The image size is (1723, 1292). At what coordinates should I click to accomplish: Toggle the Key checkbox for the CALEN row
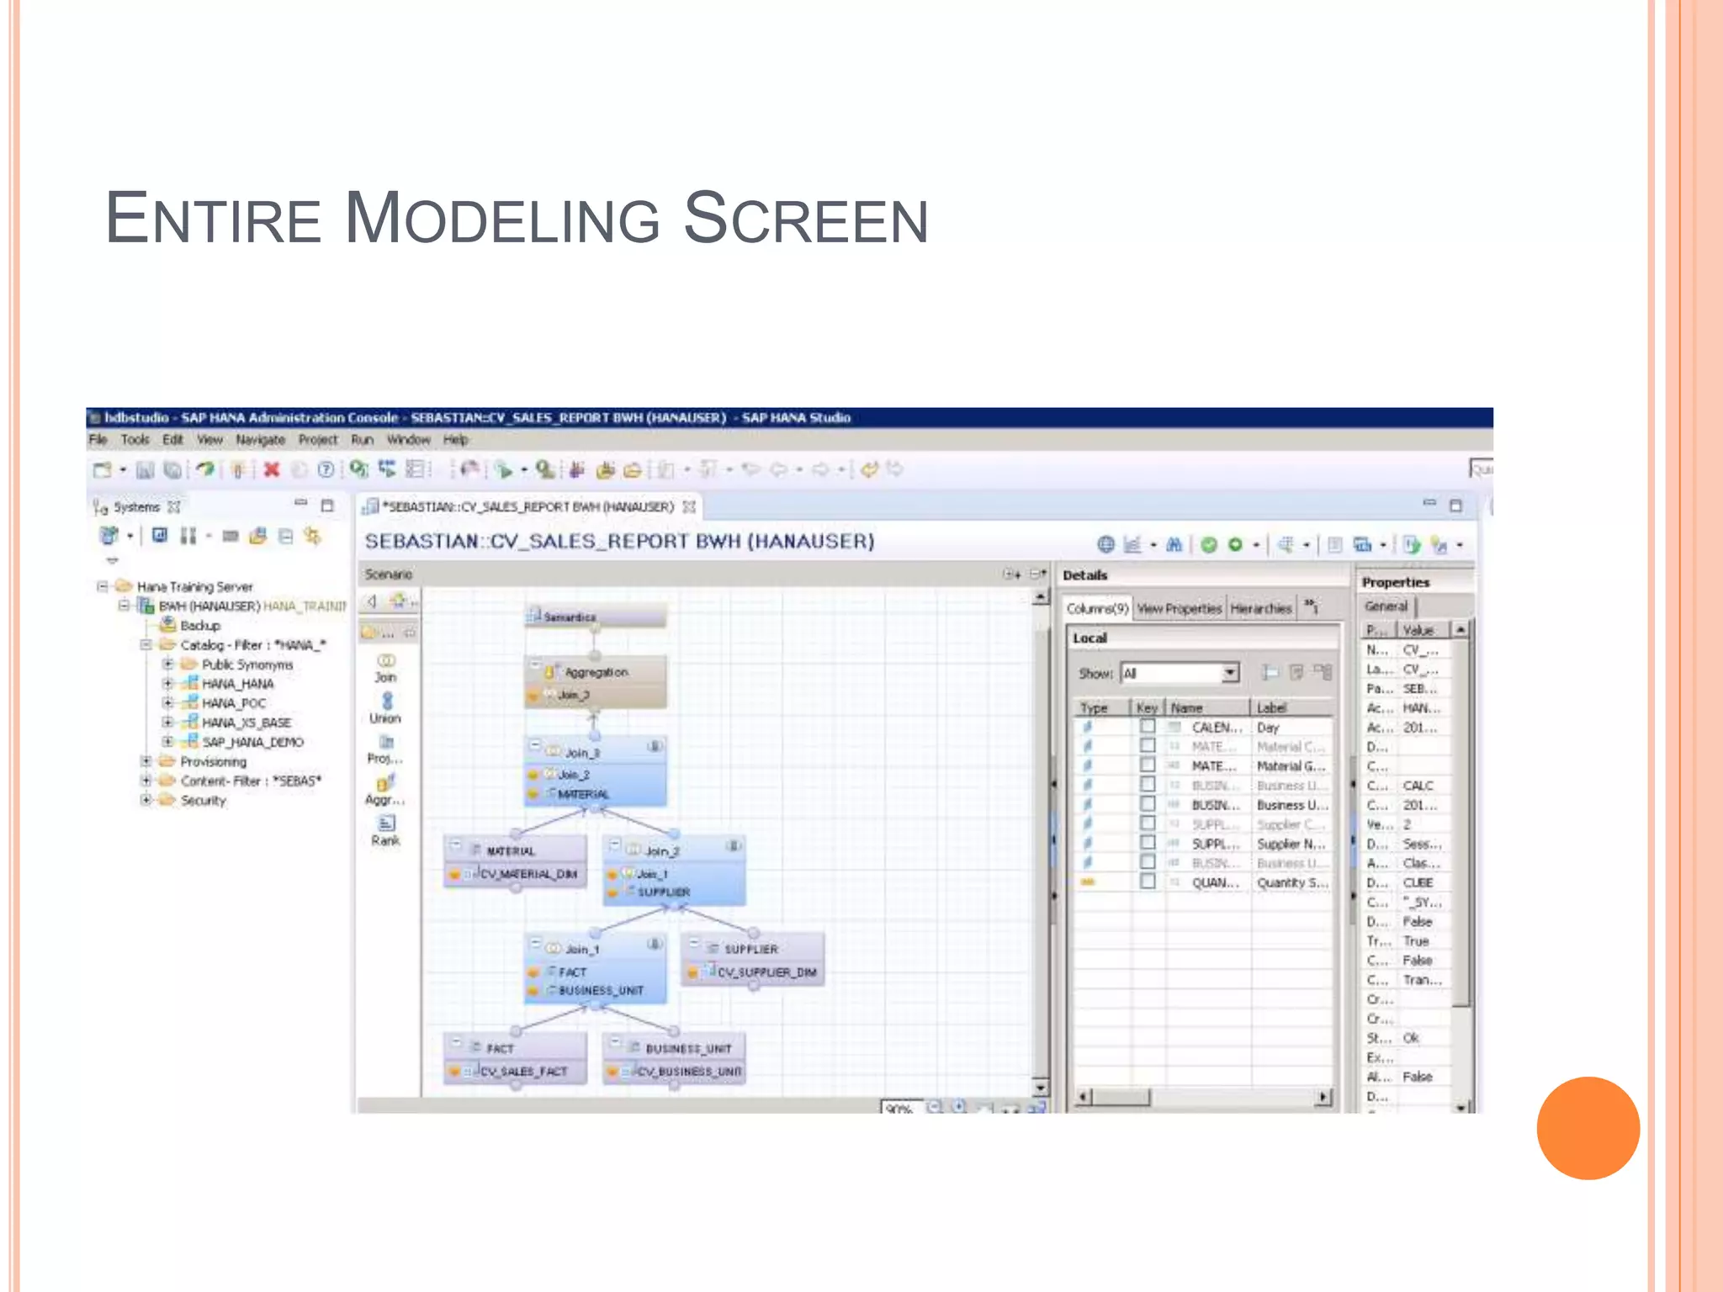coord(1147,726)
